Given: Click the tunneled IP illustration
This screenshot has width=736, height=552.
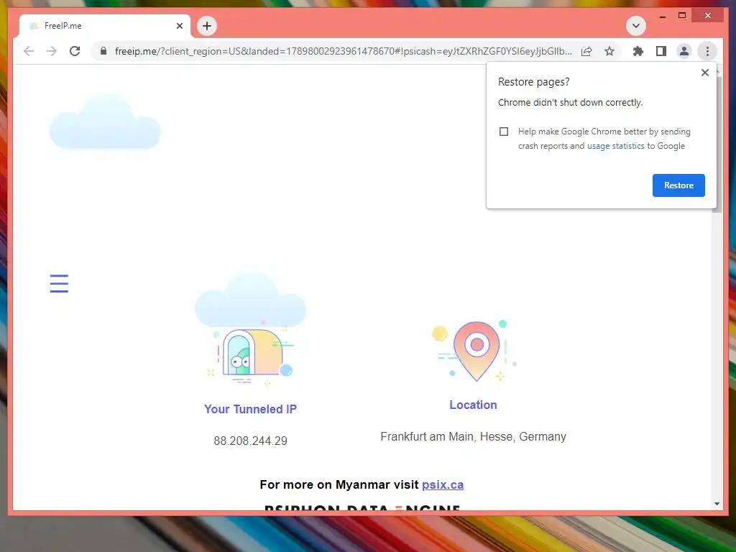Looking at the screenshot, I should point(251,329).
